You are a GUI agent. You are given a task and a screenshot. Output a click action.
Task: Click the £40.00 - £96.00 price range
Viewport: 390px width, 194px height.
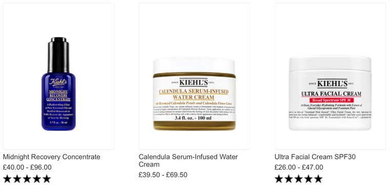[x=27, y=167]
